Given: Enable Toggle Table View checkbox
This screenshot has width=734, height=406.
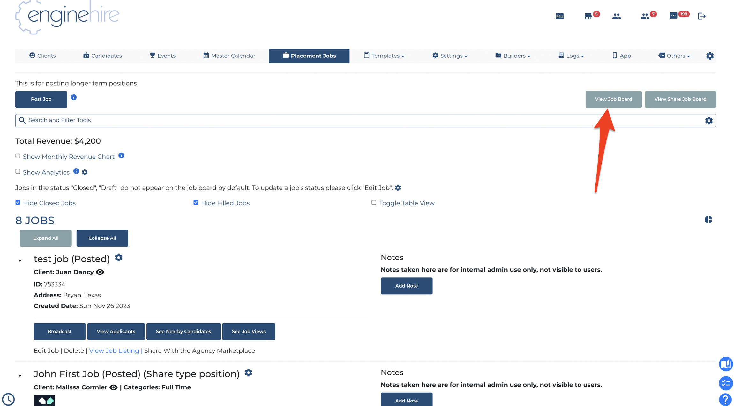Looking at the screenshot, I should pyautogui.click(x=374, y=203).
